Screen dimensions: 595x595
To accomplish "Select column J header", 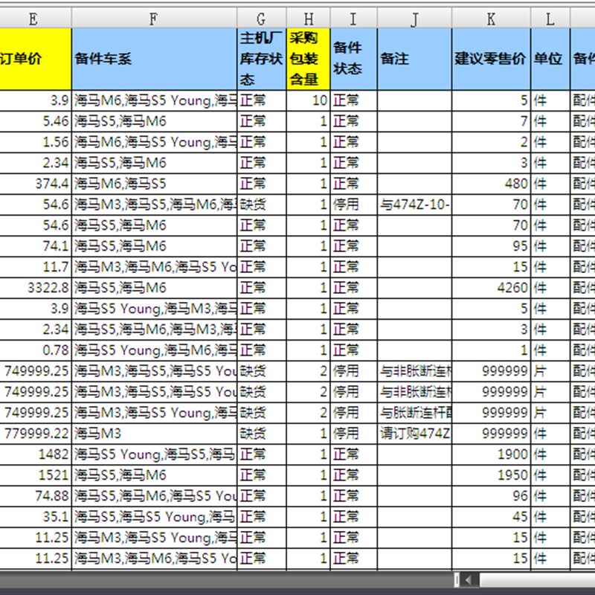I will (415, 18).
